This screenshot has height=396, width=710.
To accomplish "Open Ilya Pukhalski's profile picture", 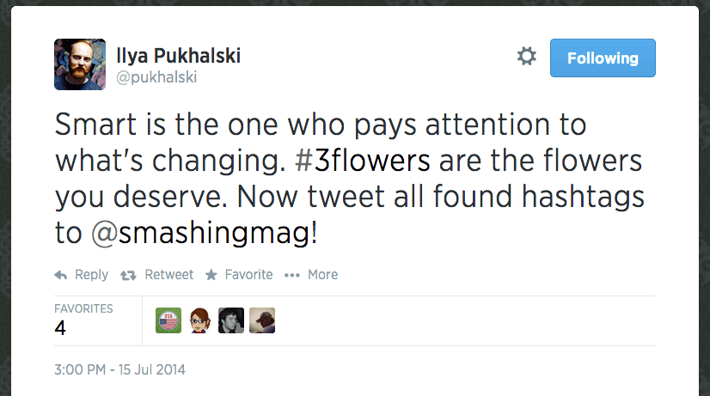I will (x=80, y=64).
